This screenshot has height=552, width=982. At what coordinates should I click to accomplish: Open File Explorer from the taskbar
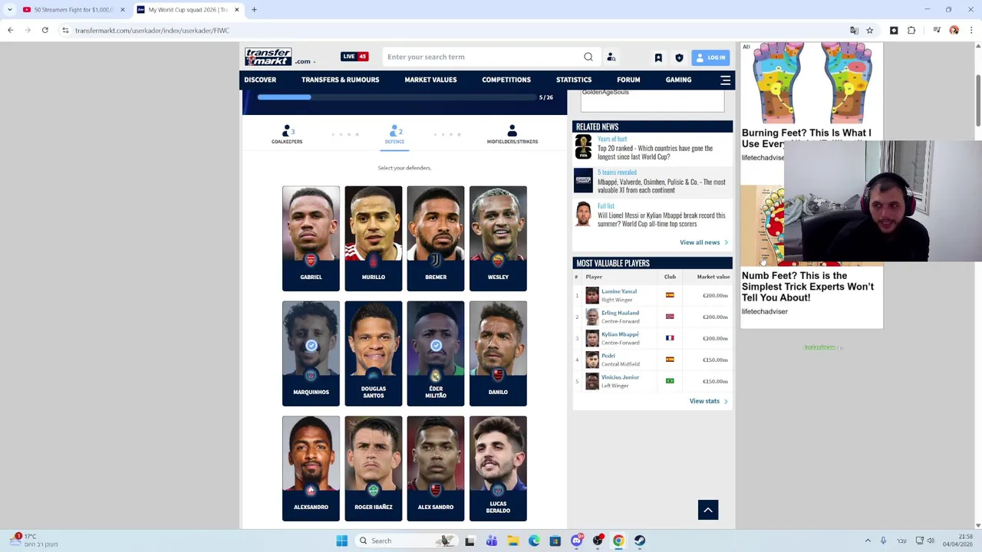(x=512, y=540)
